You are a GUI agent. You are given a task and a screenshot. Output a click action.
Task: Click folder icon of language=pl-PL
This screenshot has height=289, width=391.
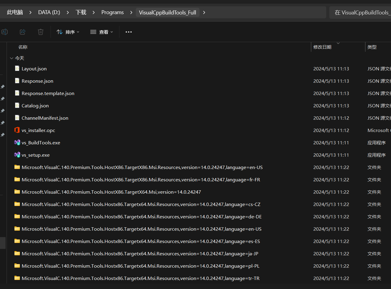[x=17, y=266]
